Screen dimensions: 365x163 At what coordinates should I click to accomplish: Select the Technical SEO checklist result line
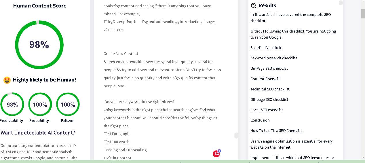(270, 89)
